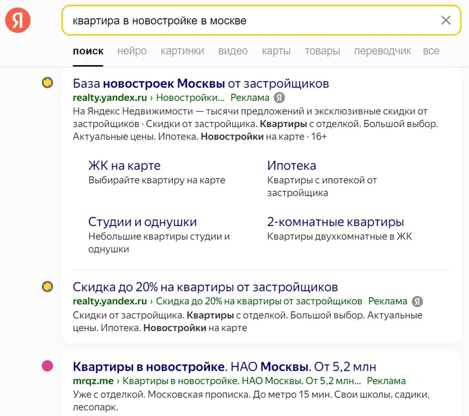Image resolution: width=469 pixels, height=416 pixels.
Task: Open the товары tab
Action: 322,51
